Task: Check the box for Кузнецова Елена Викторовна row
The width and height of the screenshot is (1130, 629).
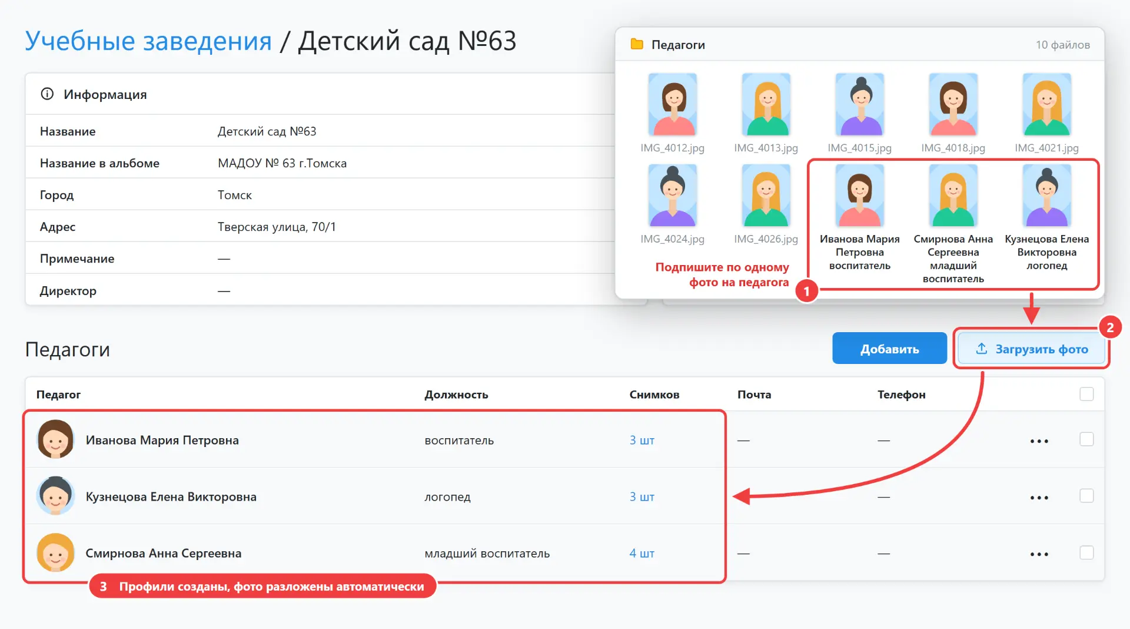Action: (x=1086, y=496)
